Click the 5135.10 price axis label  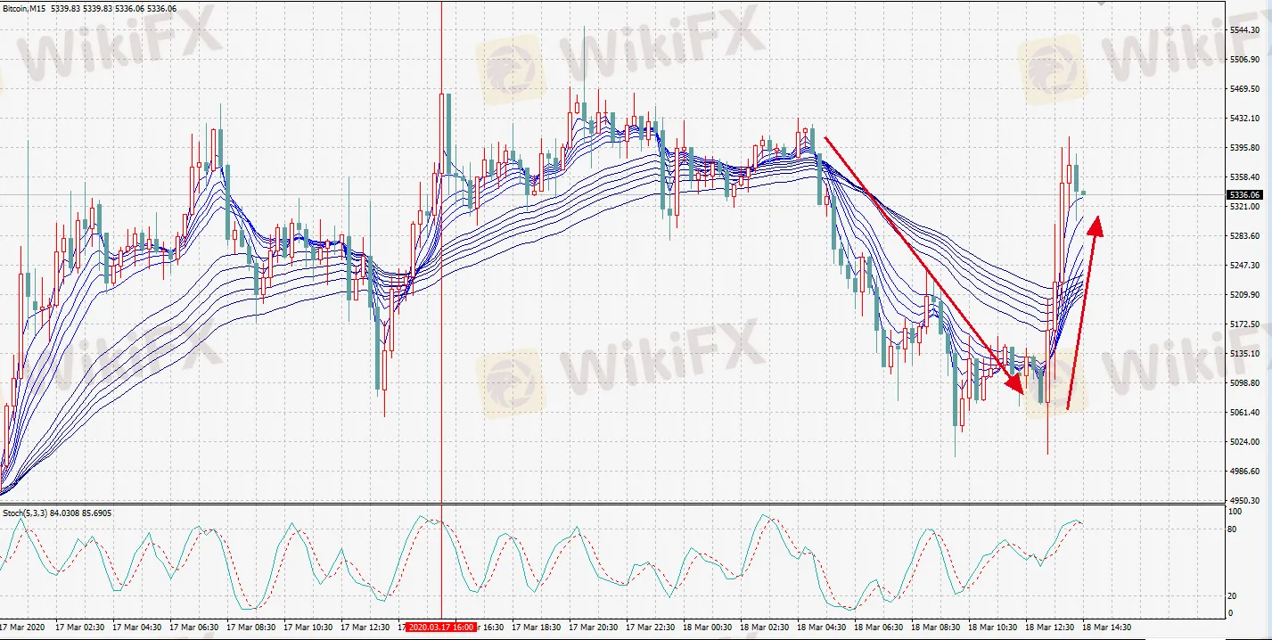pyautogui.click(x=1244, y=354)
